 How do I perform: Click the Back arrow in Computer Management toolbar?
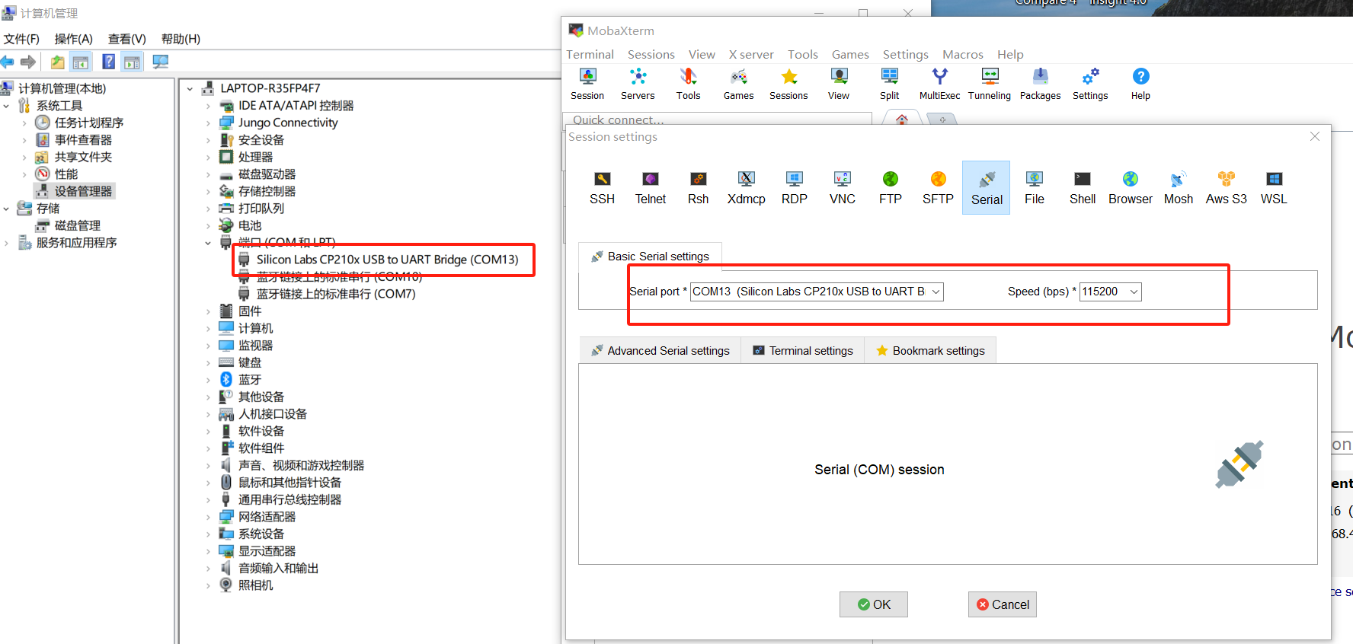pyautogui.click(x=8, y=62)
